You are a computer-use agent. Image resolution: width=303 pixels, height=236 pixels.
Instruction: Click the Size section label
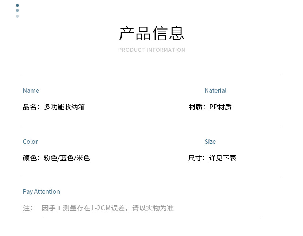coord(210,142)
